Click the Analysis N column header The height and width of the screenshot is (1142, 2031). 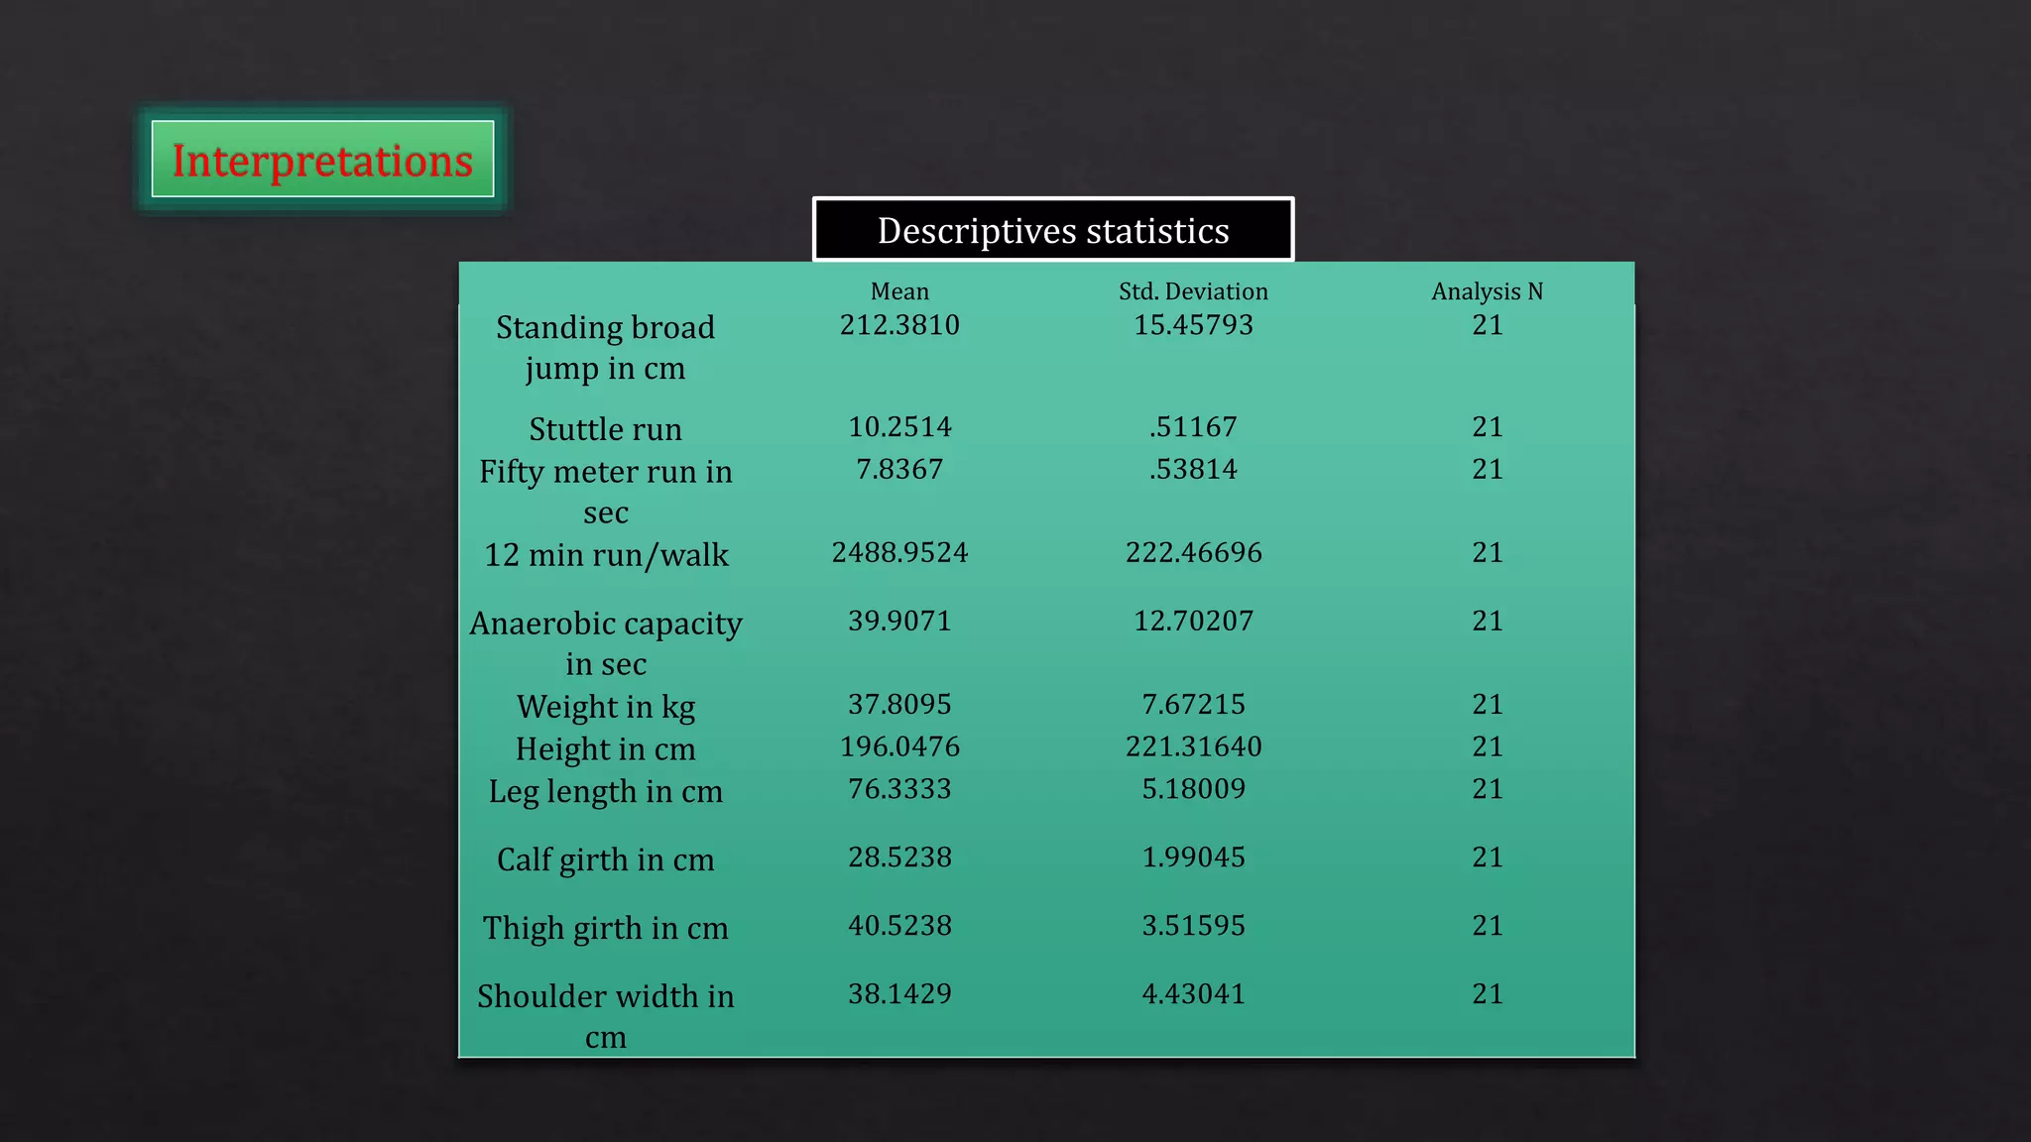(x=1487, y=291)
